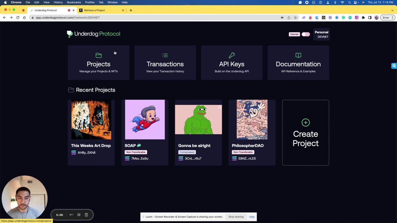The height and width of the screenshot is (223, 397).
Task: Click the 'Gonna be alright' title
Action: coord(194,146)
